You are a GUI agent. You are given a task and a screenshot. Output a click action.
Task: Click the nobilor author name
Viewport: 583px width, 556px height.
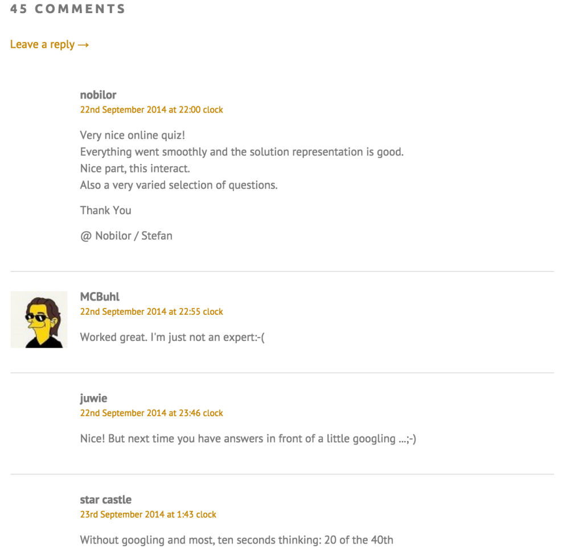[98, 95]
